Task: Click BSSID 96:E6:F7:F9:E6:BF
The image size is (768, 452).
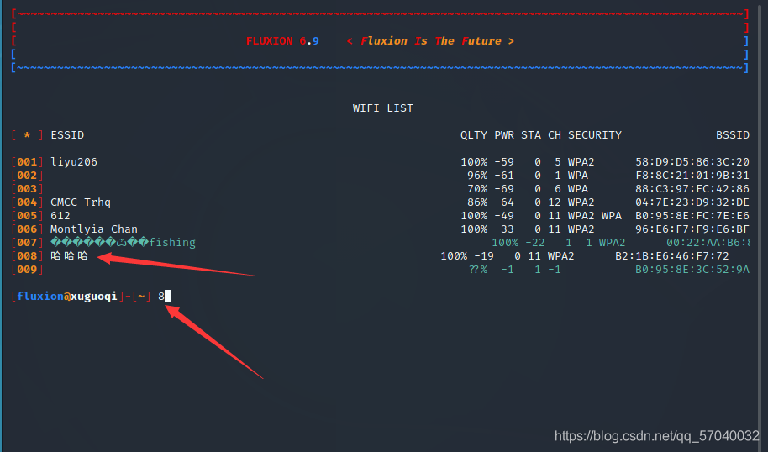Action: point(692,229)
